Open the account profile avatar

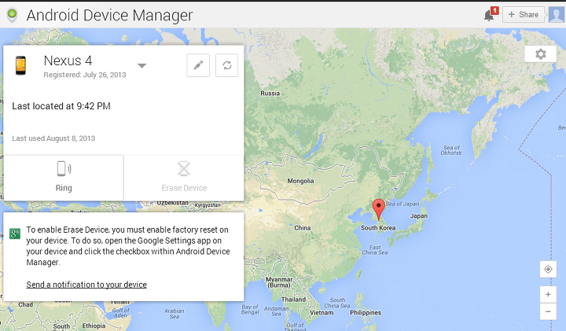556,15
